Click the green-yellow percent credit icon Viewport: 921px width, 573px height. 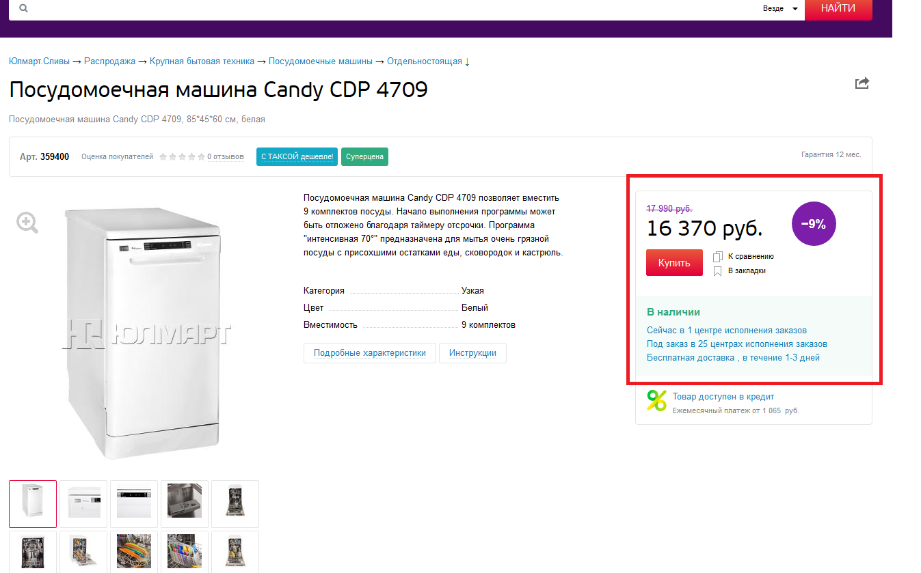click(x=656, y=401)
